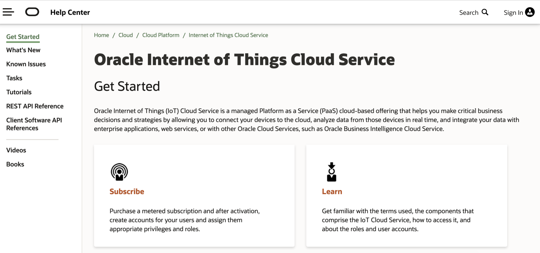Open the Tutorials section
Image resolution: width=540 pixels, height=253 pixels.
point(19,92)
